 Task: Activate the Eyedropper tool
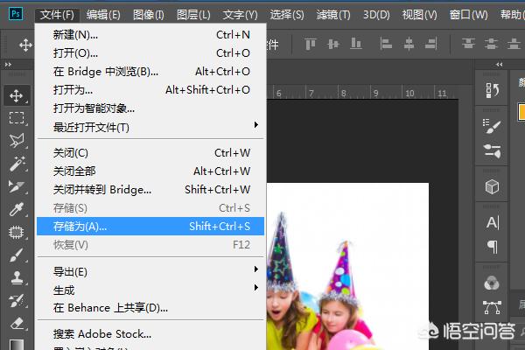pos(16,209)
